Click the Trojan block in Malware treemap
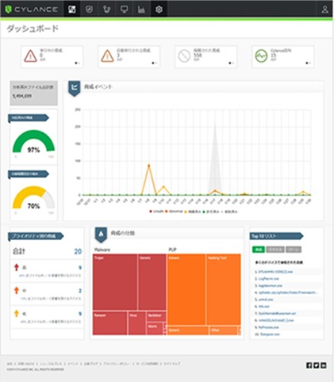The width and height of the screenshot is (335, 382). coord(115,282)
